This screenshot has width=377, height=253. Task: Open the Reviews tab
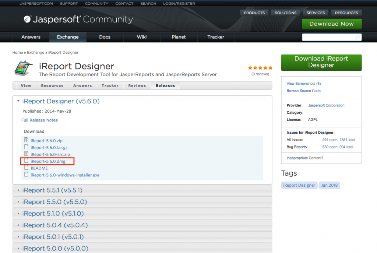(x=137, y=85)
